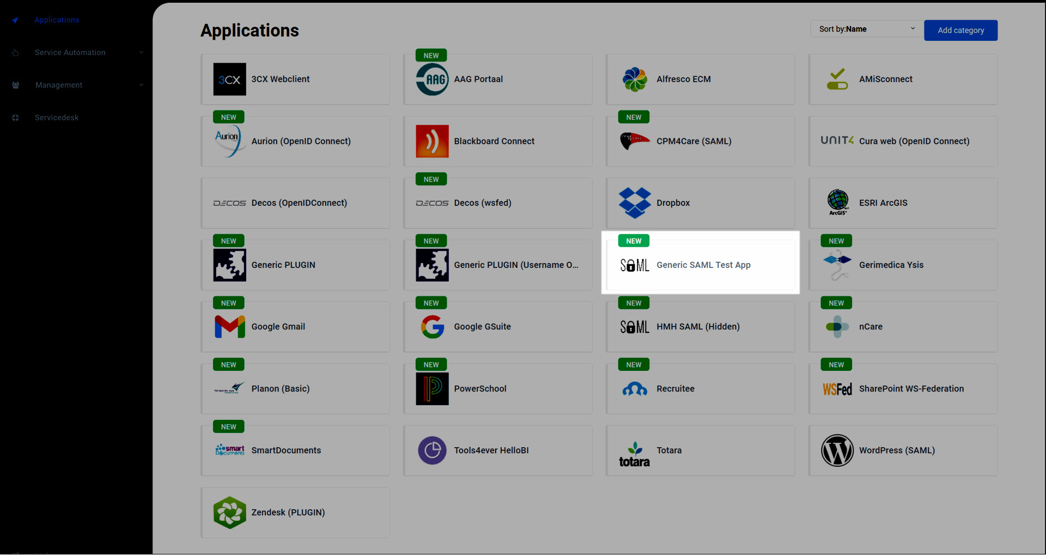Click NEW badge on SharePoint WS-Federation
The image size is (1046, 555).
coord(836,364)
